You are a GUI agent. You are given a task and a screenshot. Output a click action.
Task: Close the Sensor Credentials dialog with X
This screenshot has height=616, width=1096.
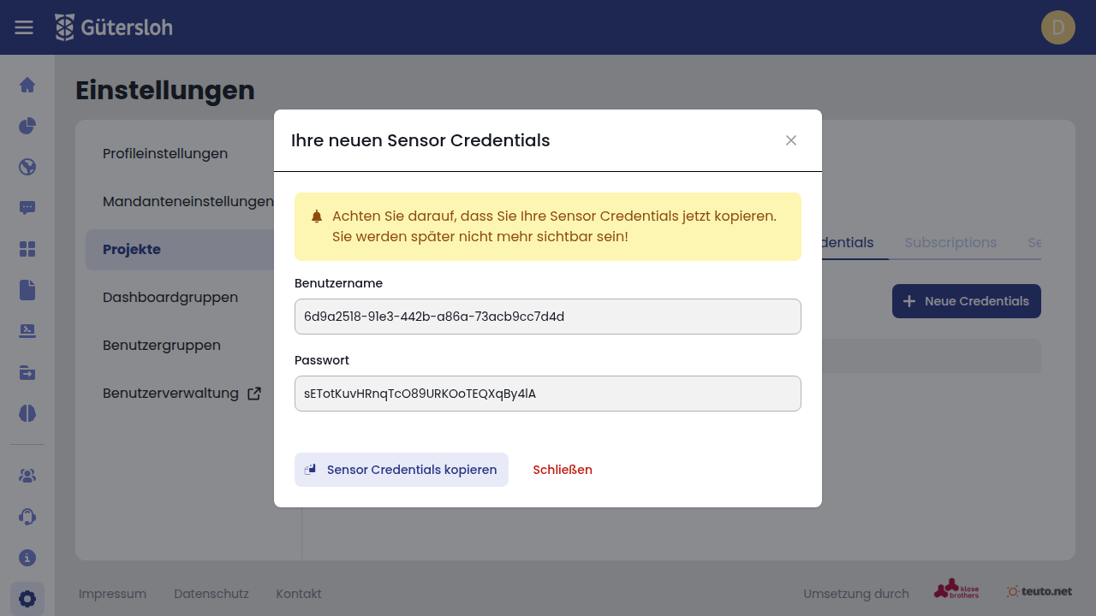pyautogui.click(x=791, y=140)
